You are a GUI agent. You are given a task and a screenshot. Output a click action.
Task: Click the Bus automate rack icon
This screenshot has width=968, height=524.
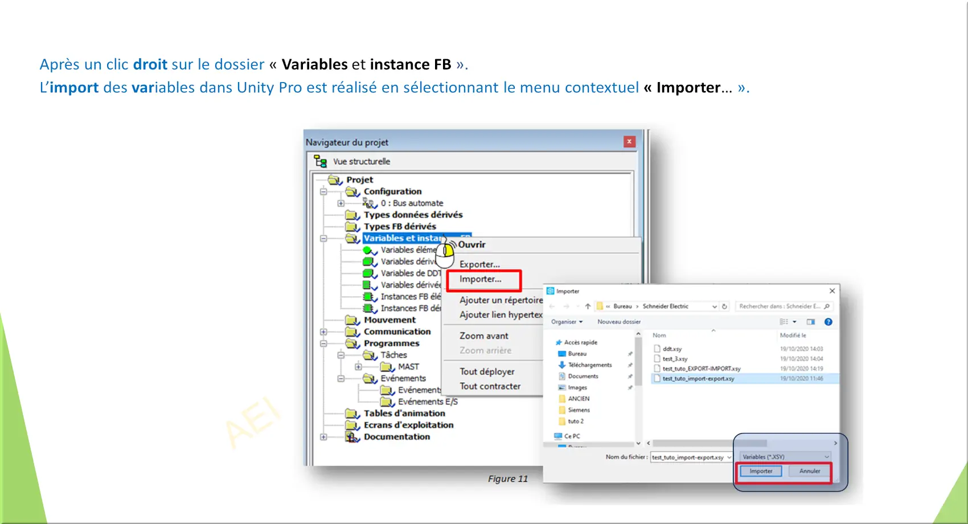pyautogui.click(x=370, y=203)
